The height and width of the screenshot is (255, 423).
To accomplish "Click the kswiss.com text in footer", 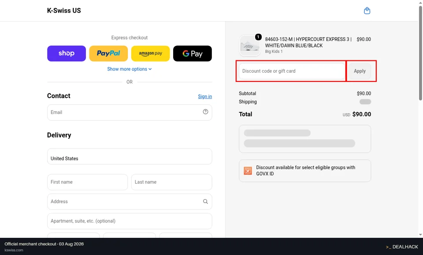I will [x=14, y=250].
